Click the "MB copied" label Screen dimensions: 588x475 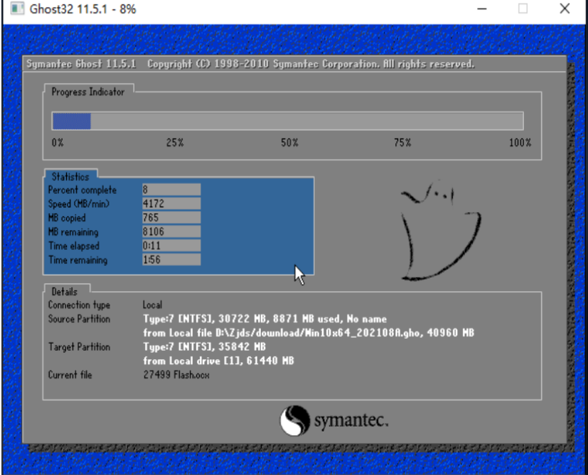coord(67,218)
